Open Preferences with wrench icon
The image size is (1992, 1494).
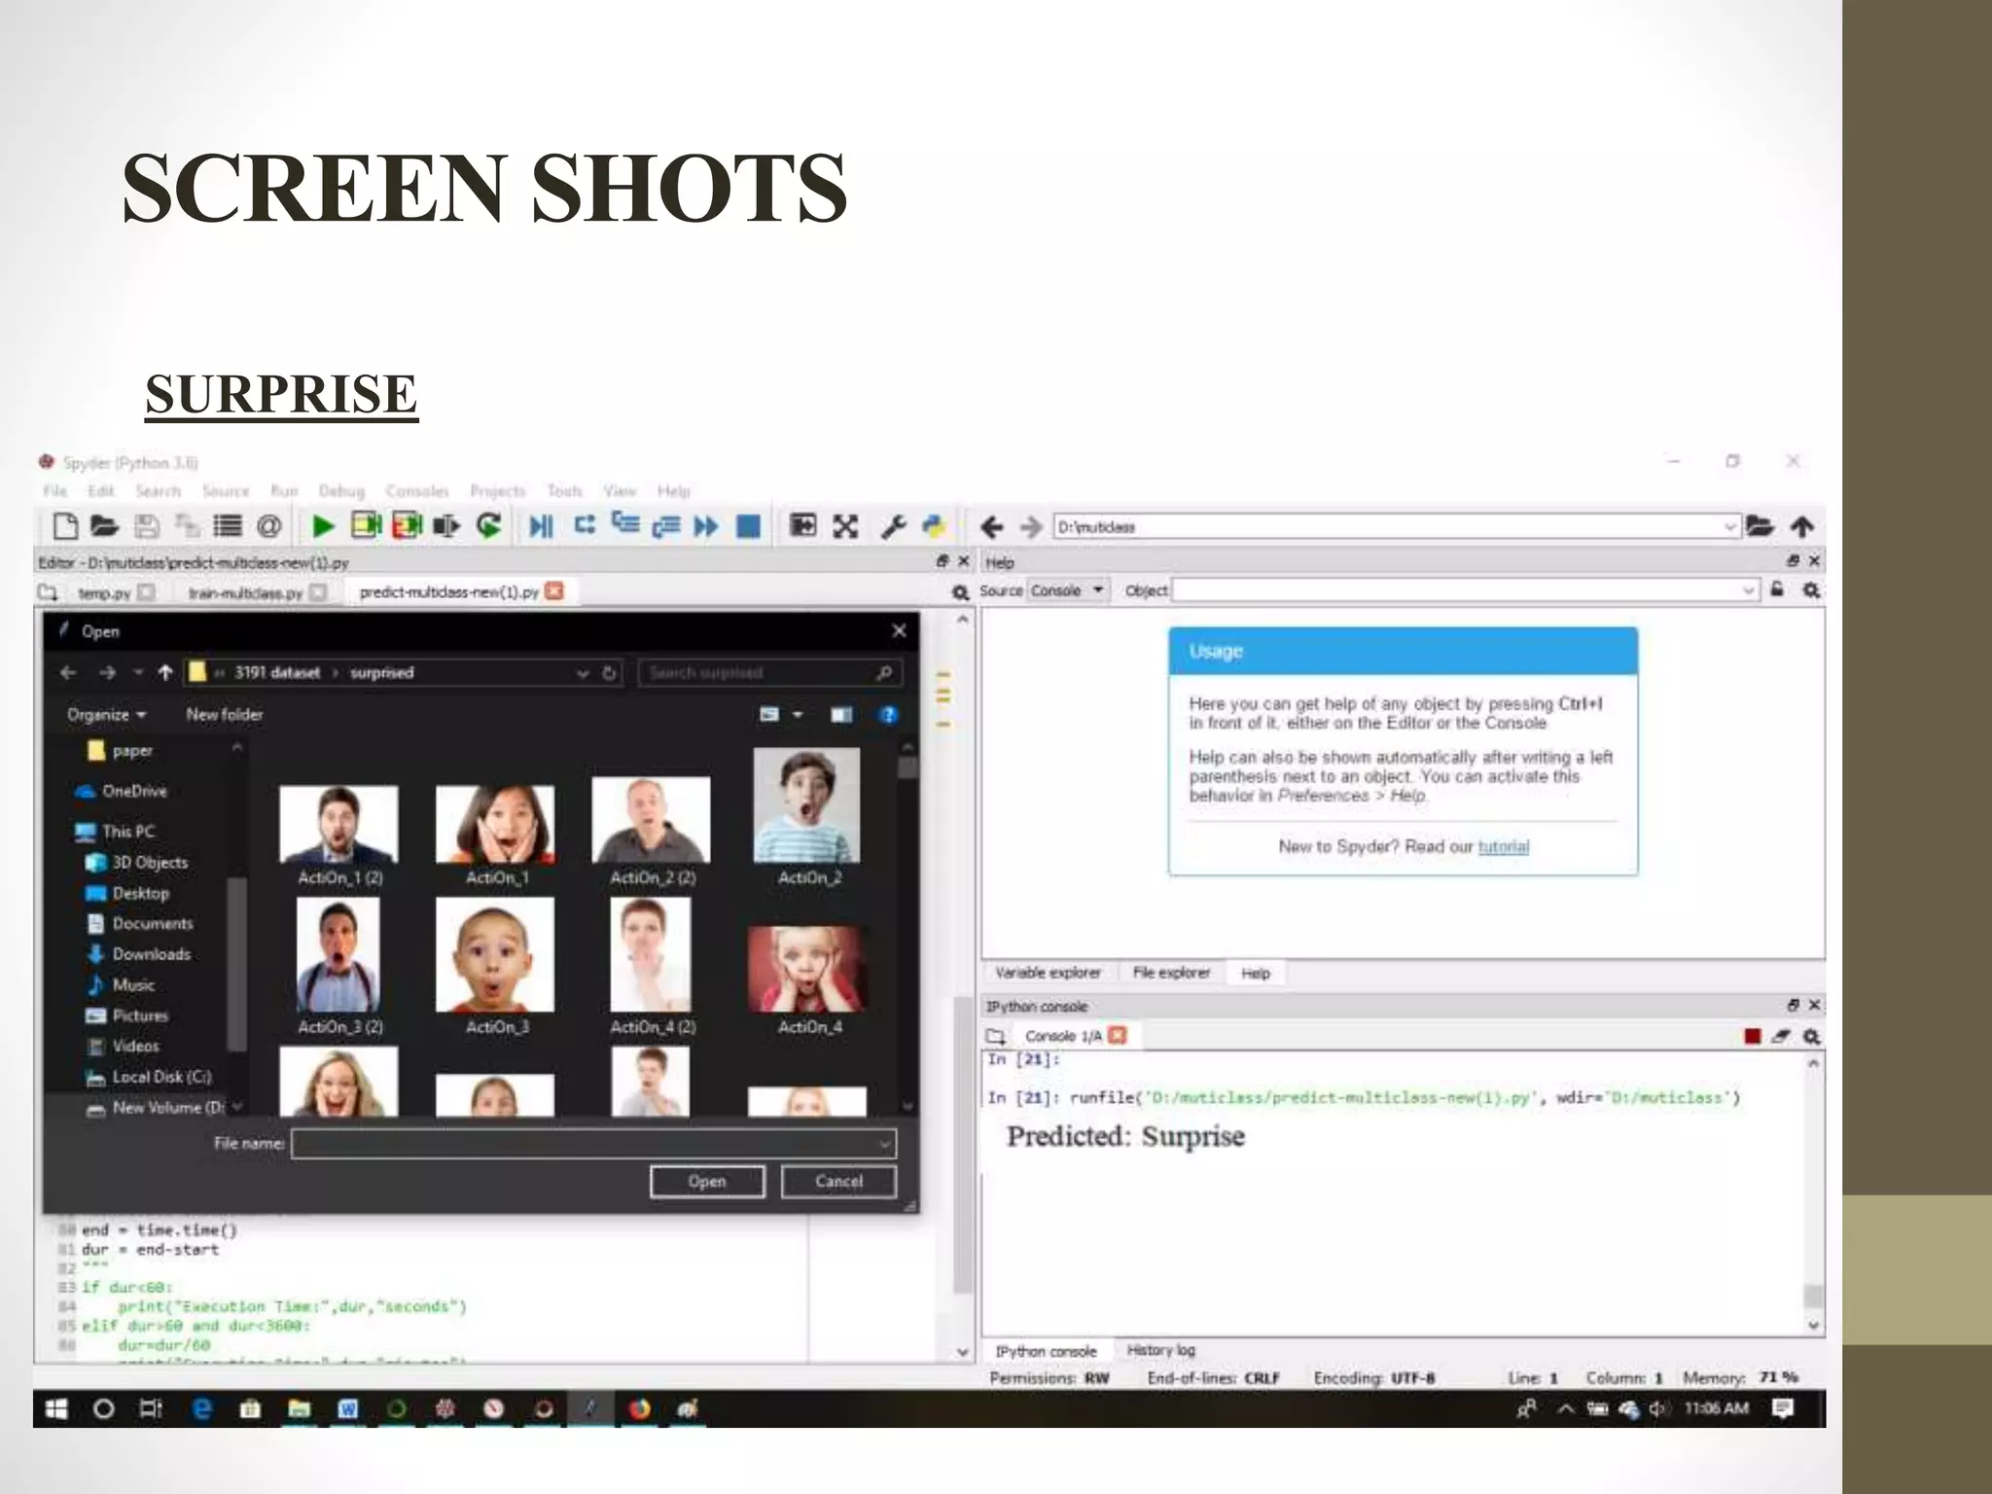[x=893, y=526]
